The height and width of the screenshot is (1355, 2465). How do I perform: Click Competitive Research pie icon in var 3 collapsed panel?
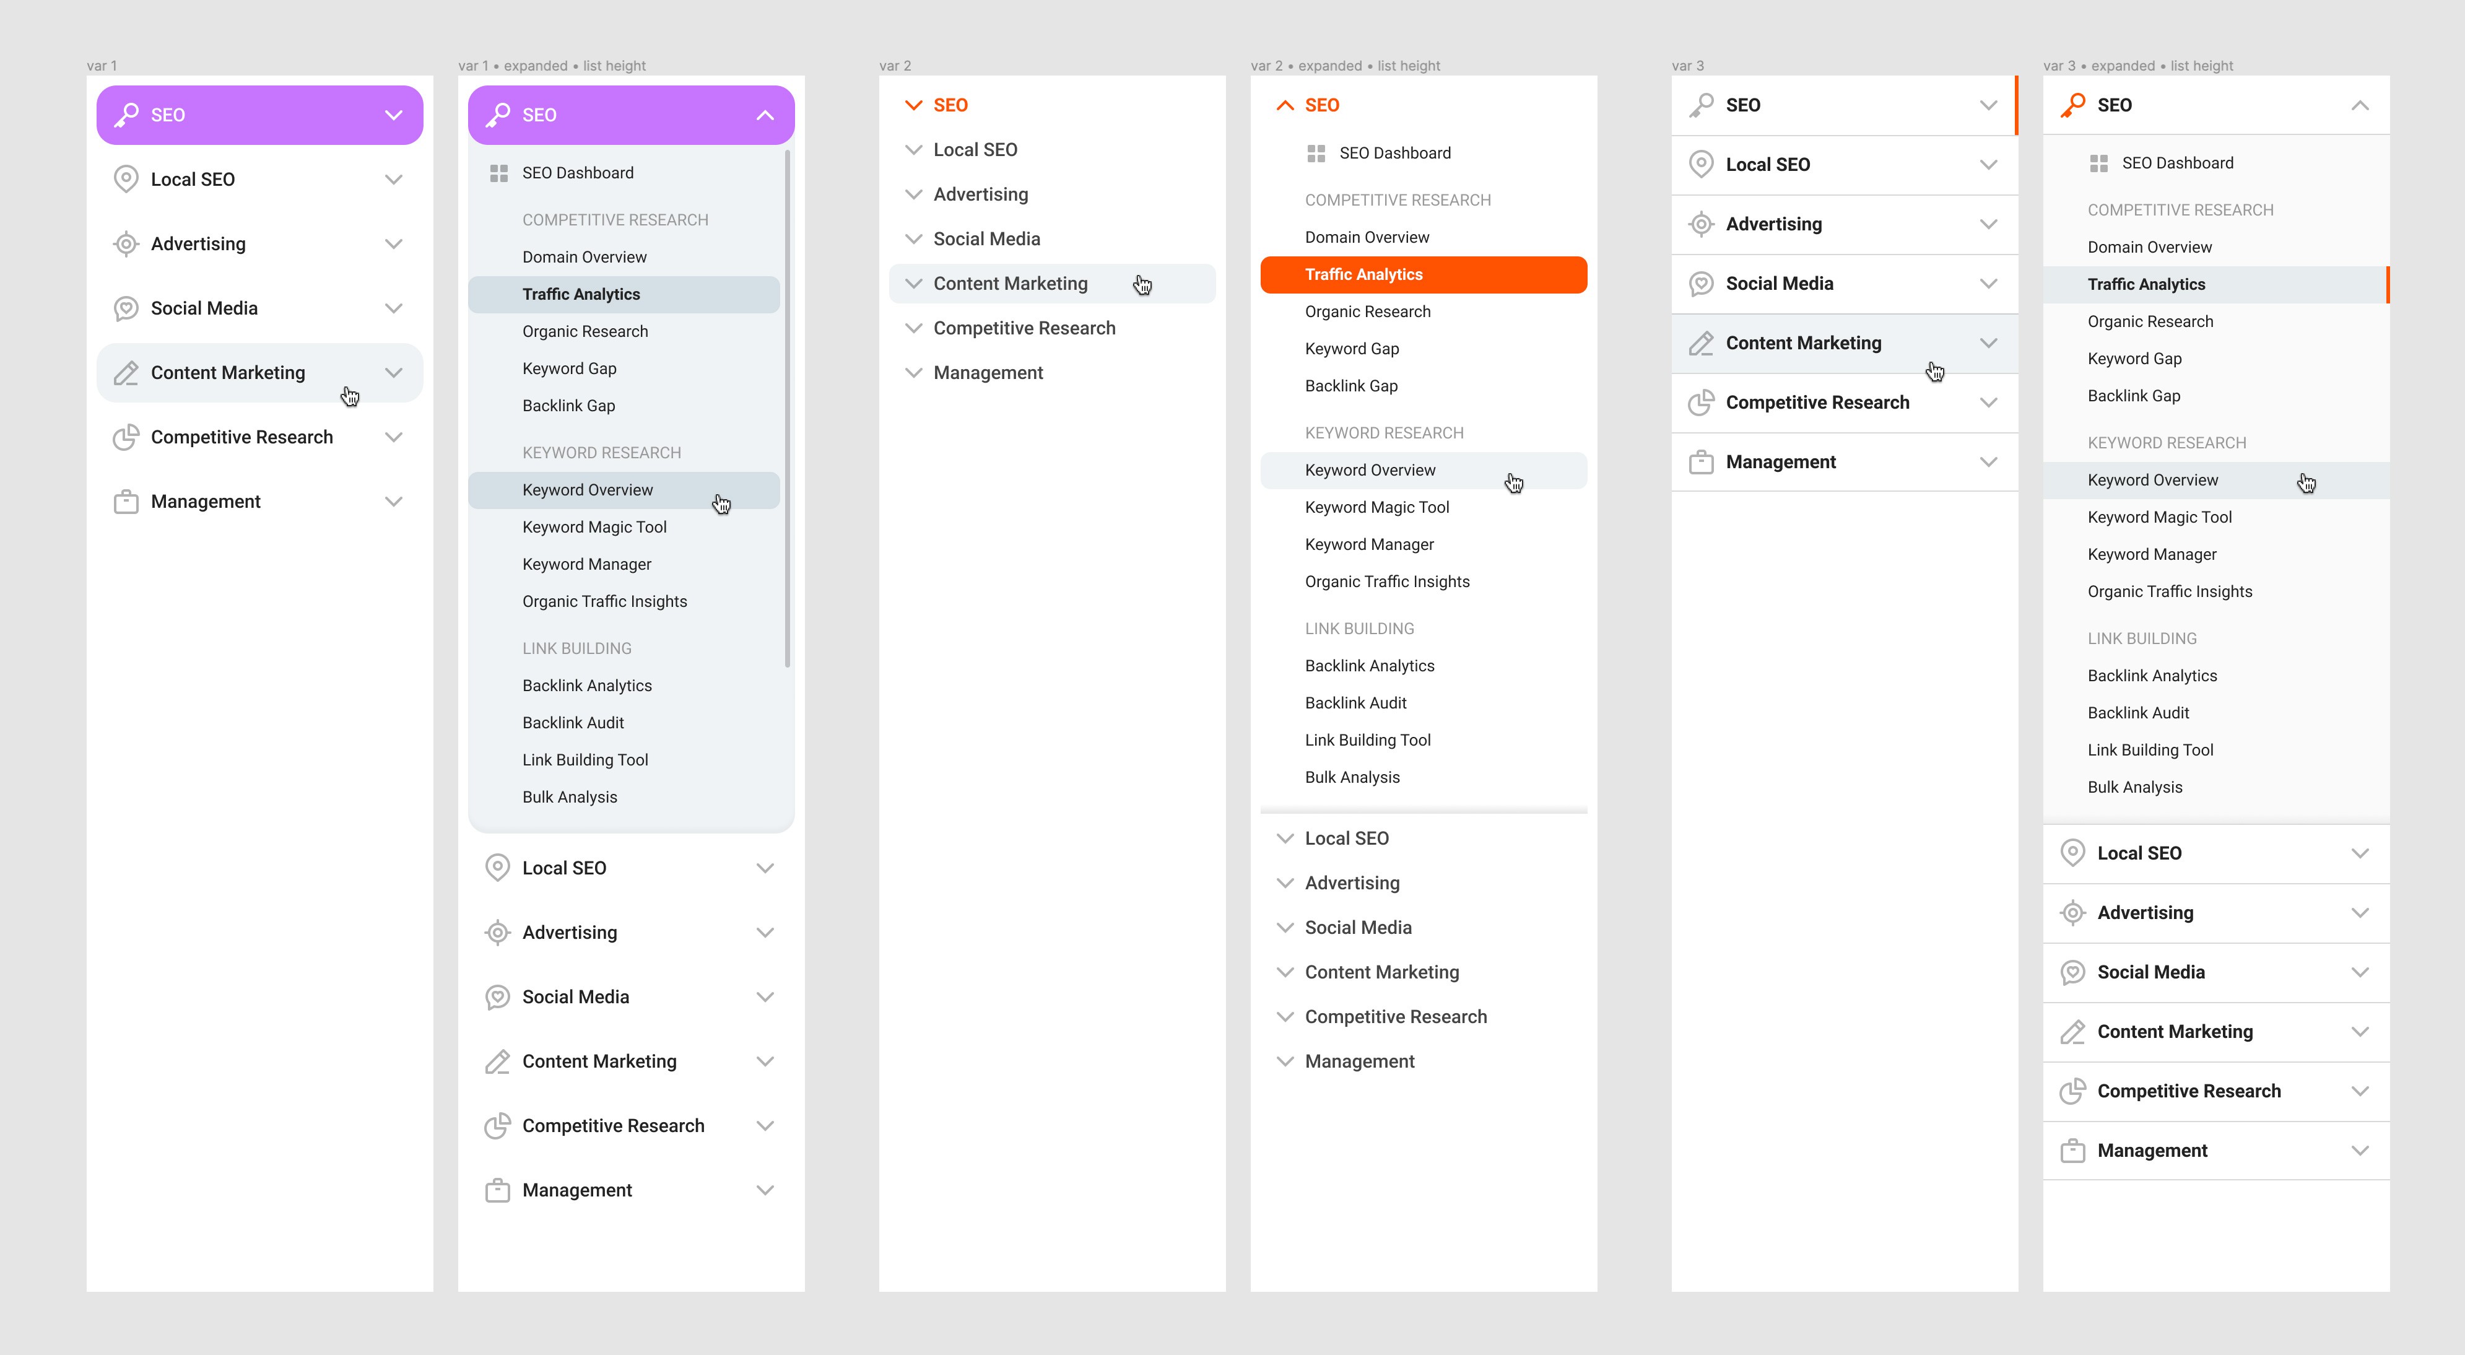point(1702,403)
